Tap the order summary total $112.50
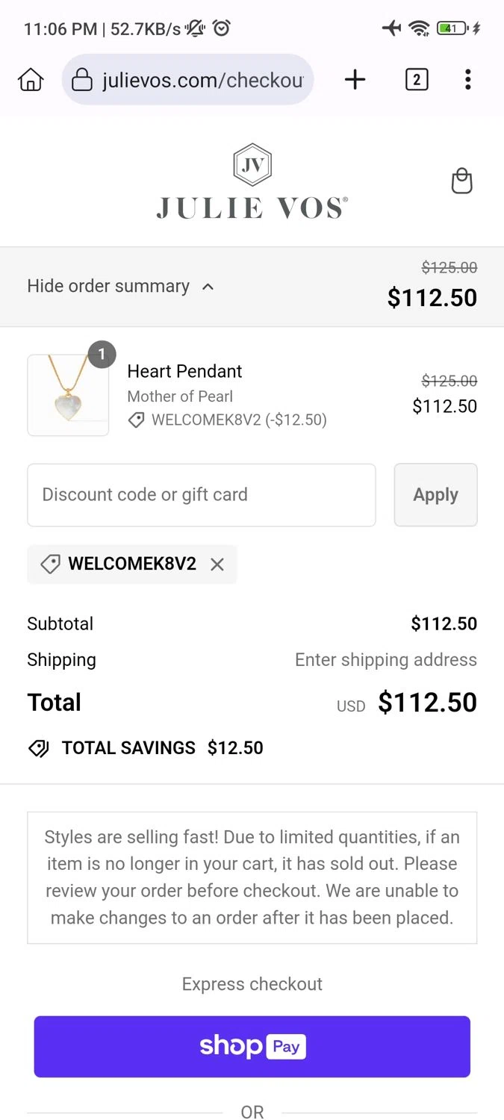 pos(432,297)
